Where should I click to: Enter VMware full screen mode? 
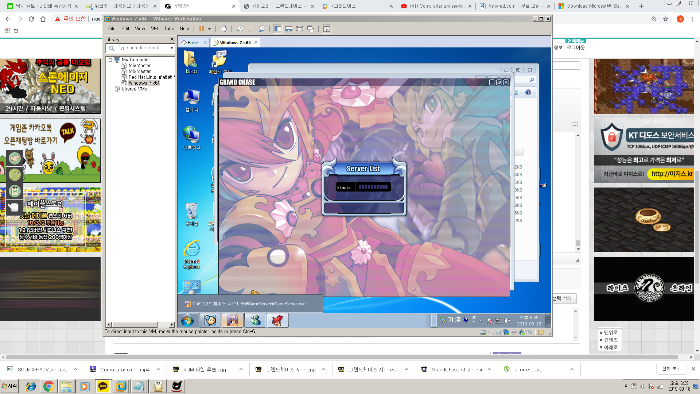[300, 29]
